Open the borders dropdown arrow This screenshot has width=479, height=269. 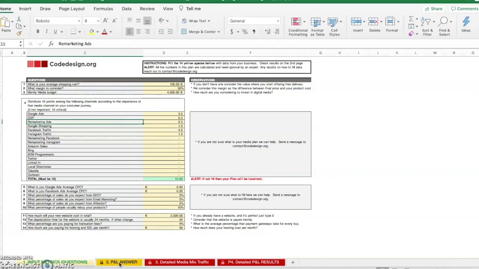[x=80, y=32]
